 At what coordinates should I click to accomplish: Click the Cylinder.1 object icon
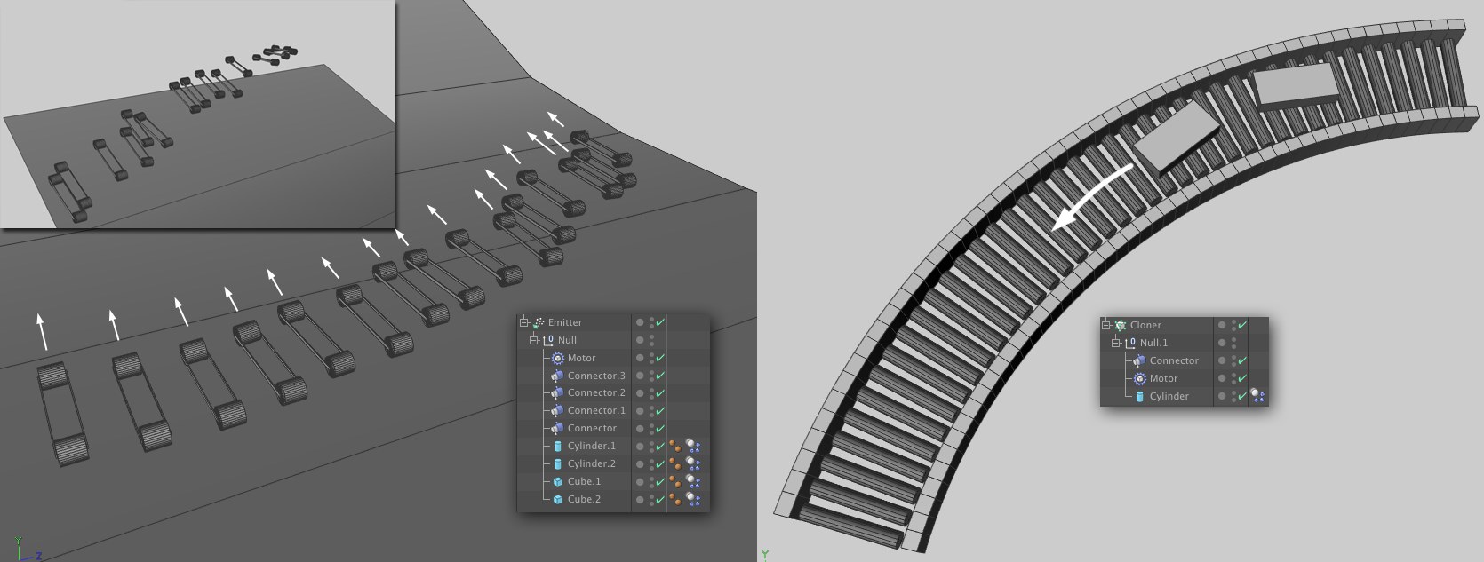(557, 446)
